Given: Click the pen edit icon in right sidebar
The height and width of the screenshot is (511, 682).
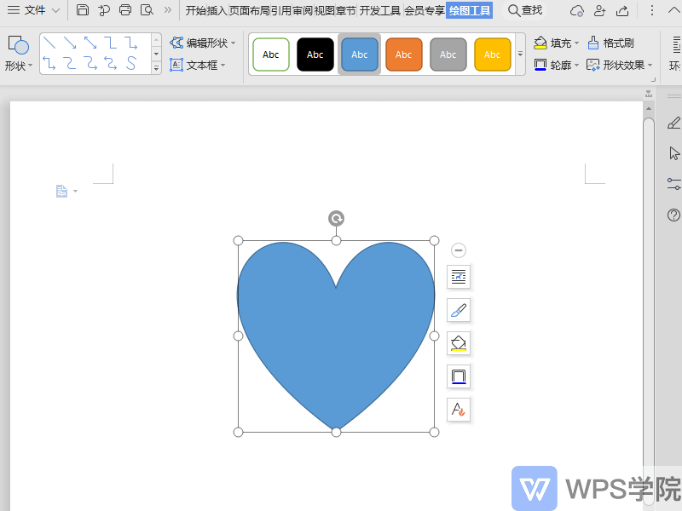Looking at the screenshot, I should (673, 123).
